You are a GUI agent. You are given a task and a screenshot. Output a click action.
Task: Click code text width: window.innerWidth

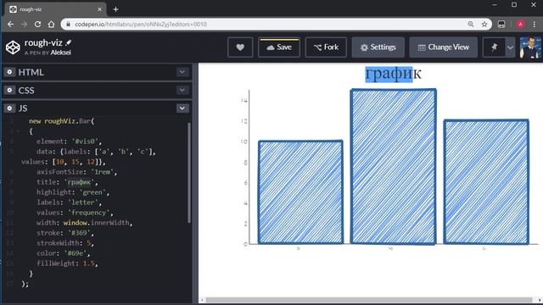tap(85, 223)
